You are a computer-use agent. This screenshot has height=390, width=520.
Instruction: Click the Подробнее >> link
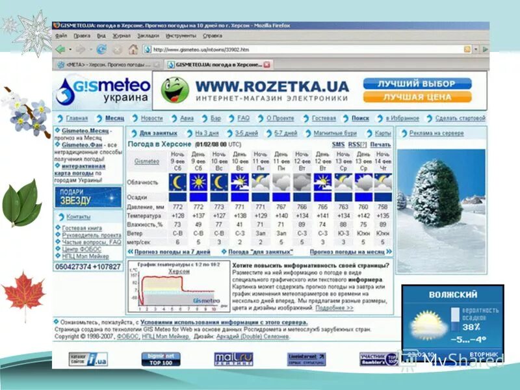(334, 308)
